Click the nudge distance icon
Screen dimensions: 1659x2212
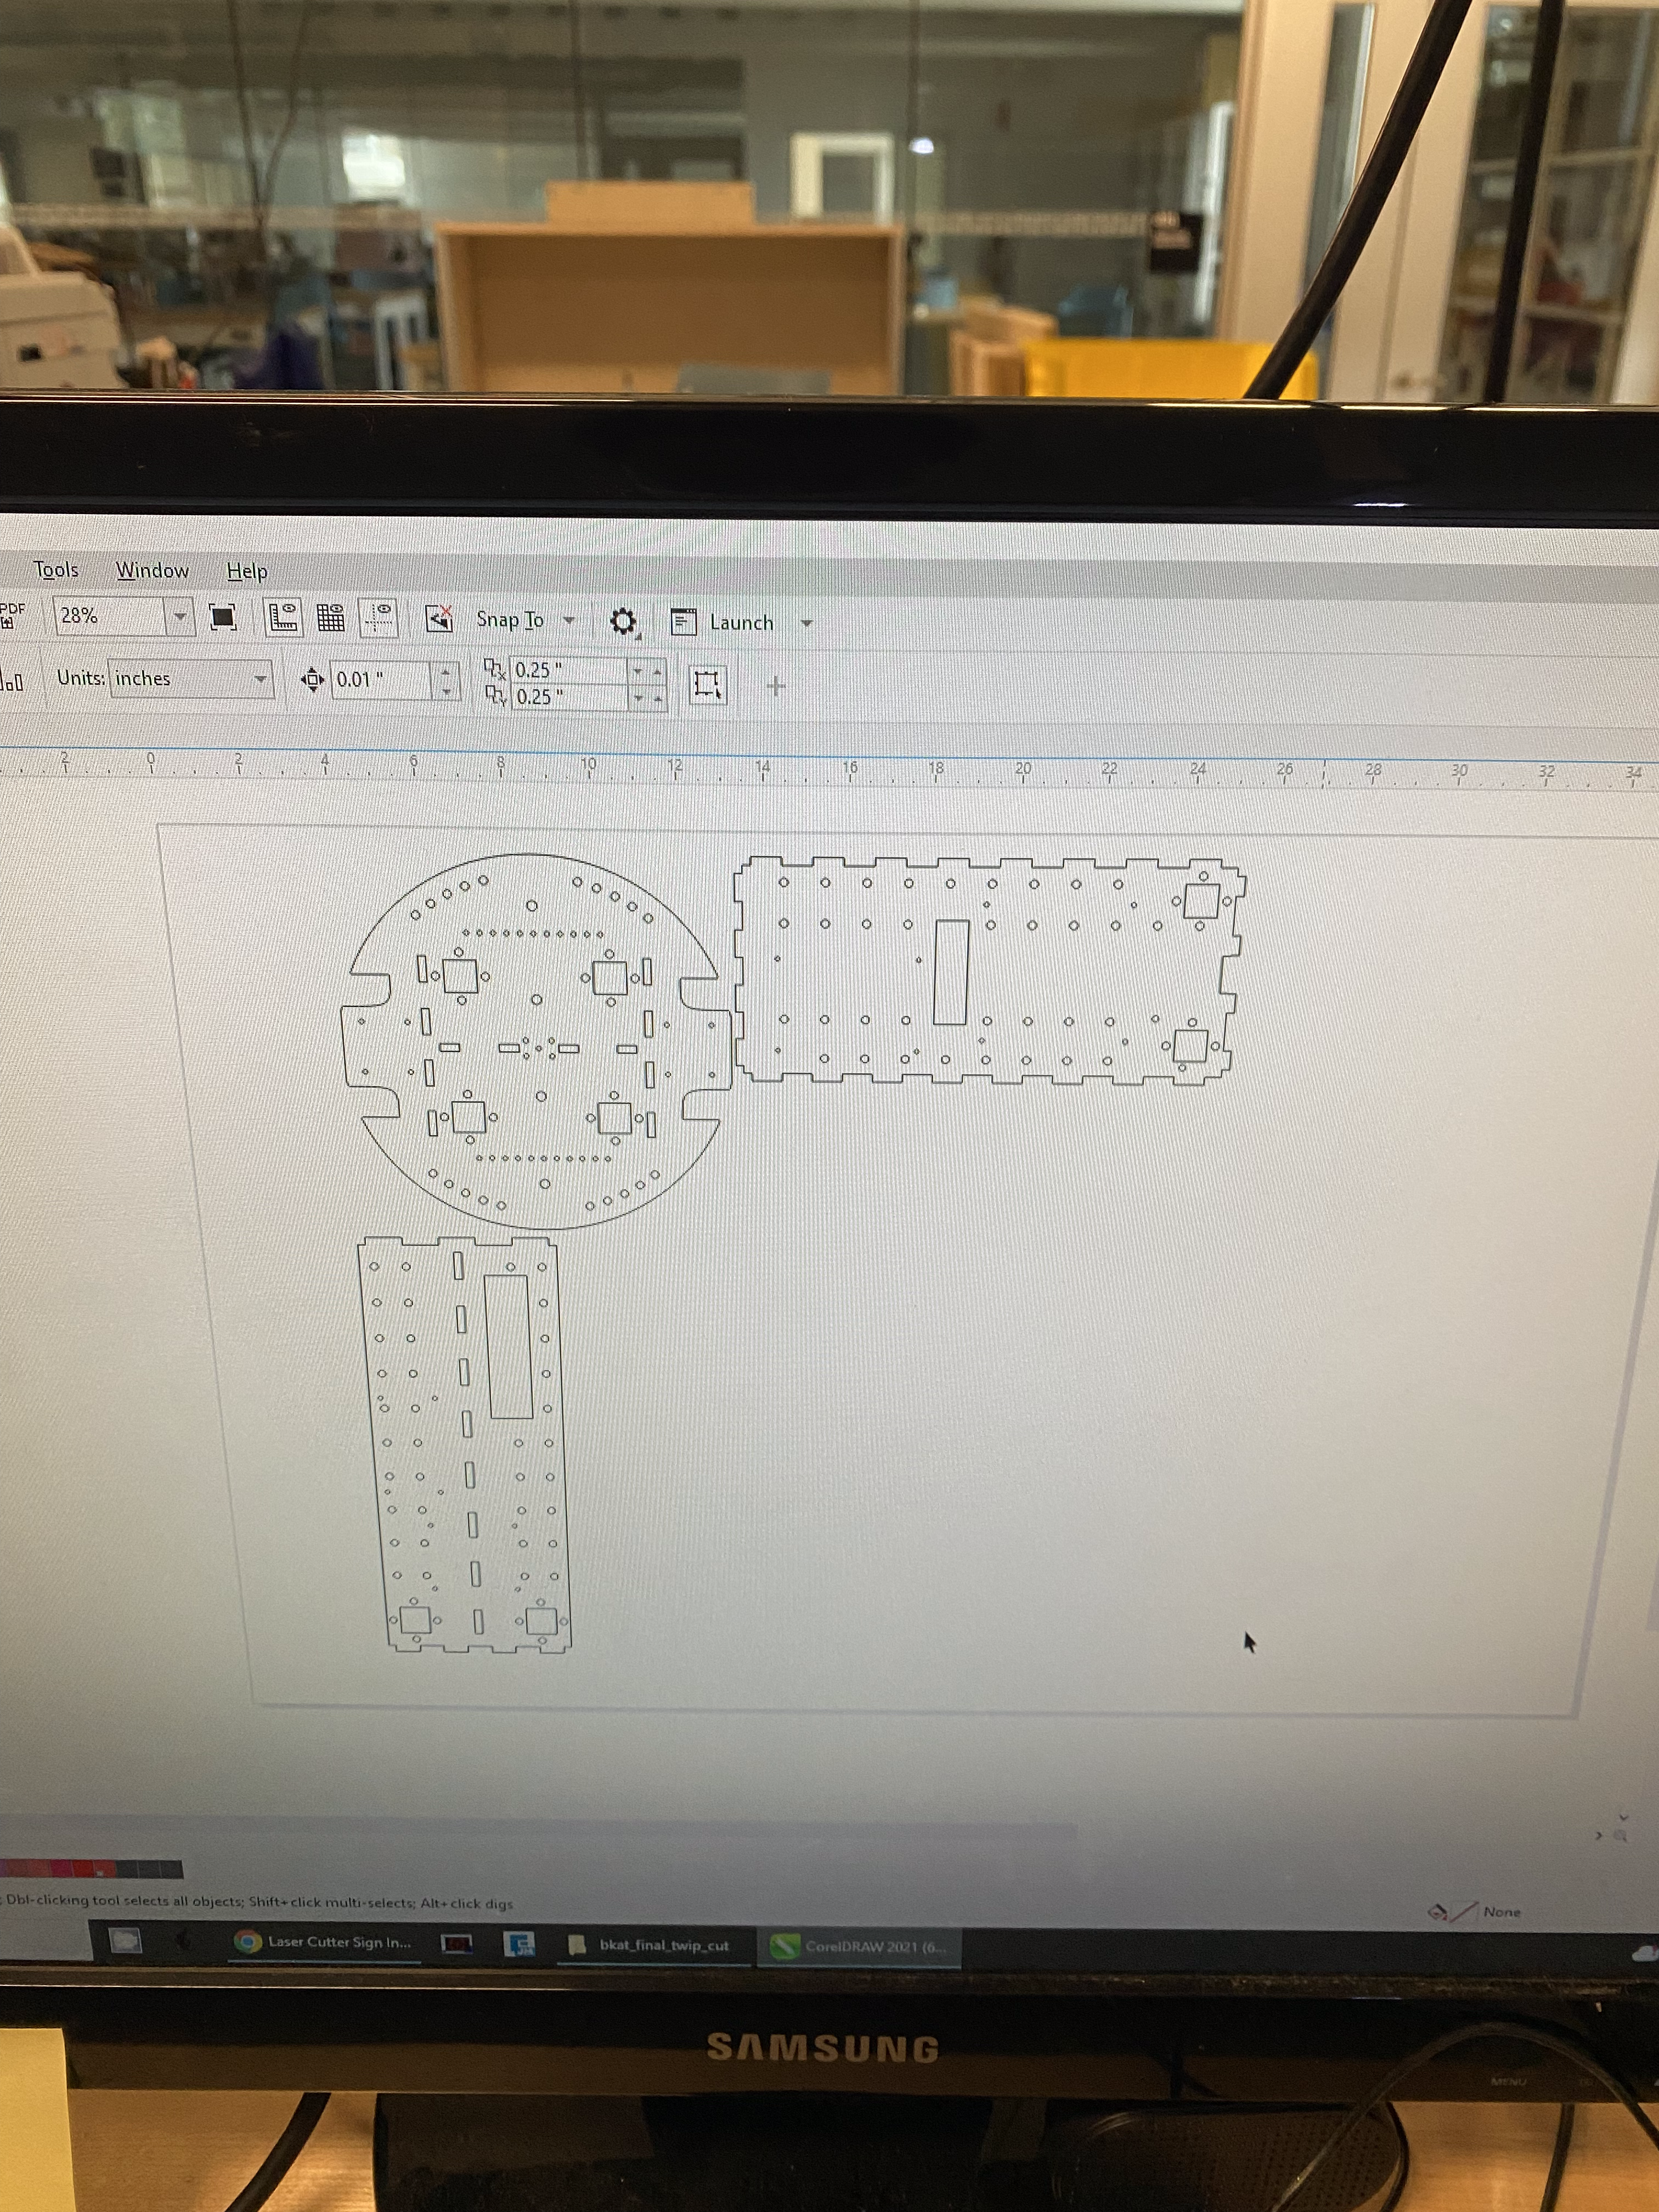point(312,680)
